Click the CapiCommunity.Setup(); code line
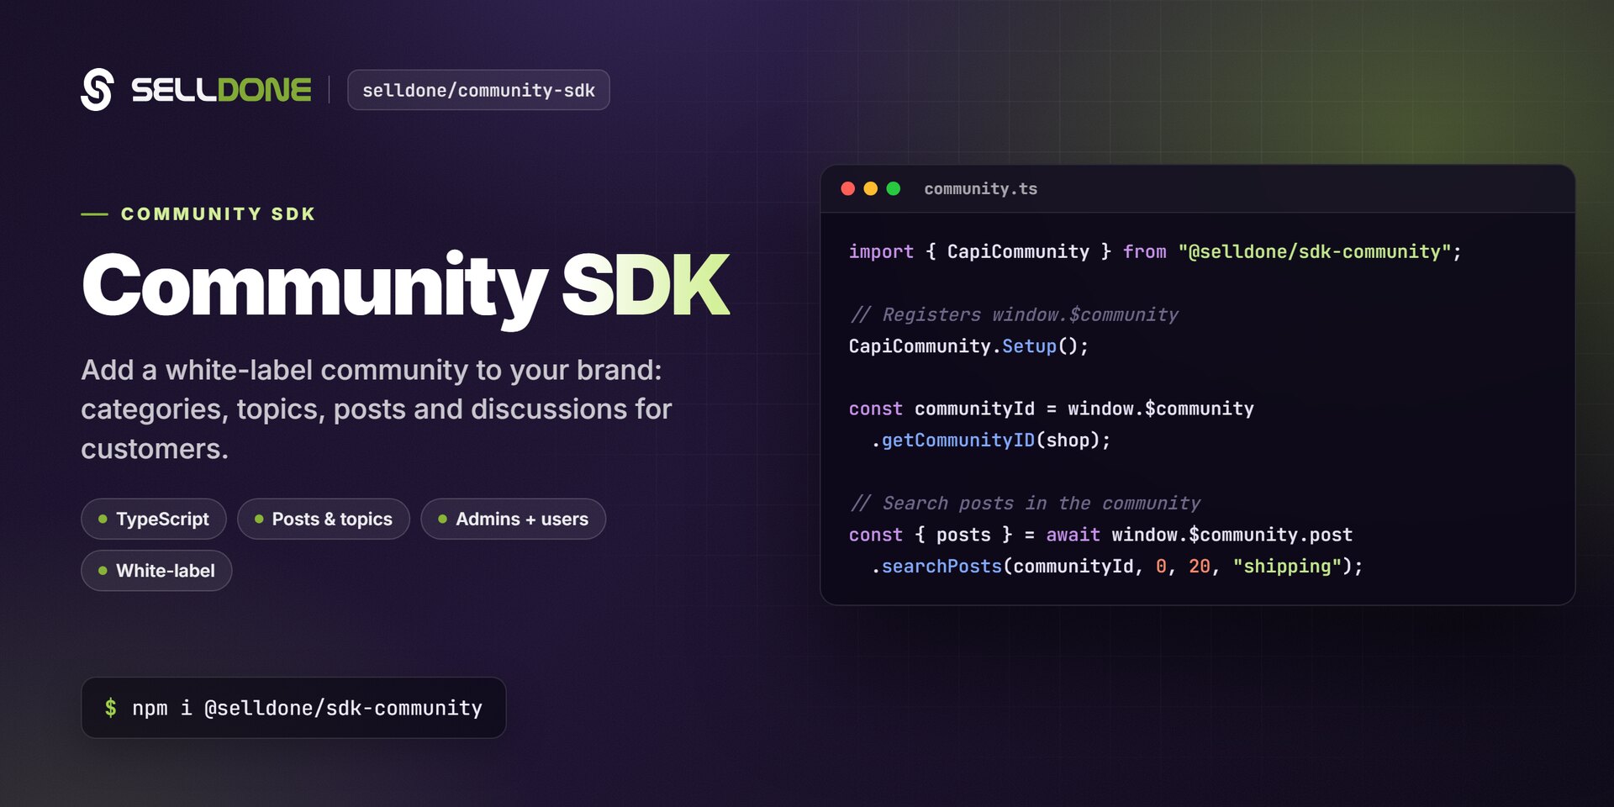The height and width of the screenshot is (807, 1614). [968, 345]
